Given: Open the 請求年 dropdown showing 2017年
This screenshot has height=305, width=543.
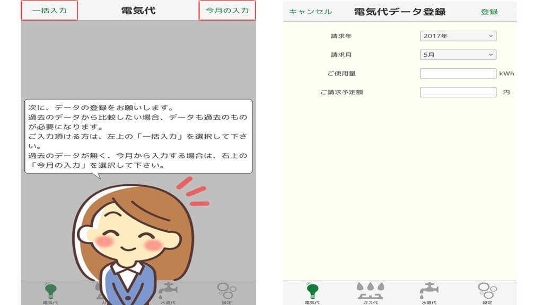Looking at the screenshot, I should (458, 35).
